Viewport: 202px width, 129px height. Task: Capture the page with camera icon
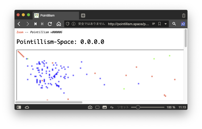pyautogui.click(x=90, y=107)
